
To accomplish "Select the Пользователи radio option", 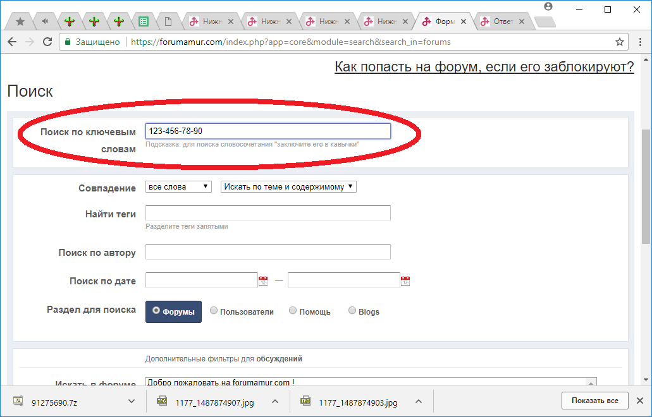I will click(x=214, y=311).
